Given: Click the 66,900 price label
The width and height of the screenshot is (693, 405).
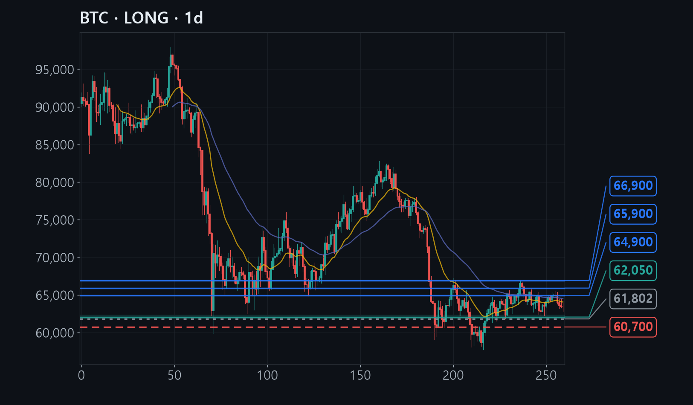Looking at the screenshot, I should pyautogui.click(x=633, y=186).
